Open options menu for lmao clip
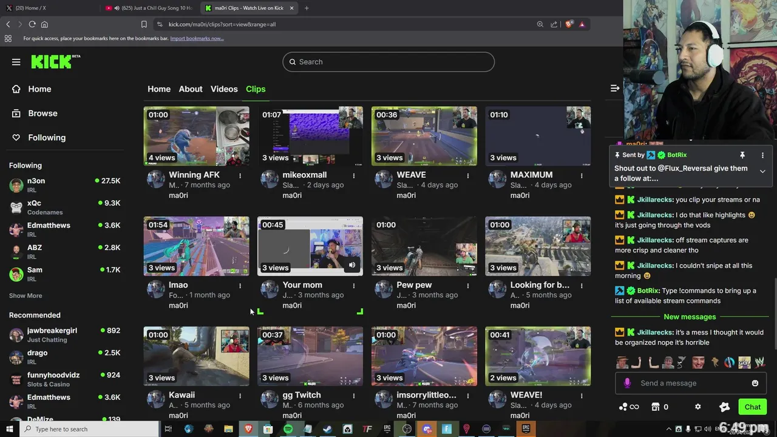 (x=240, y=285)
